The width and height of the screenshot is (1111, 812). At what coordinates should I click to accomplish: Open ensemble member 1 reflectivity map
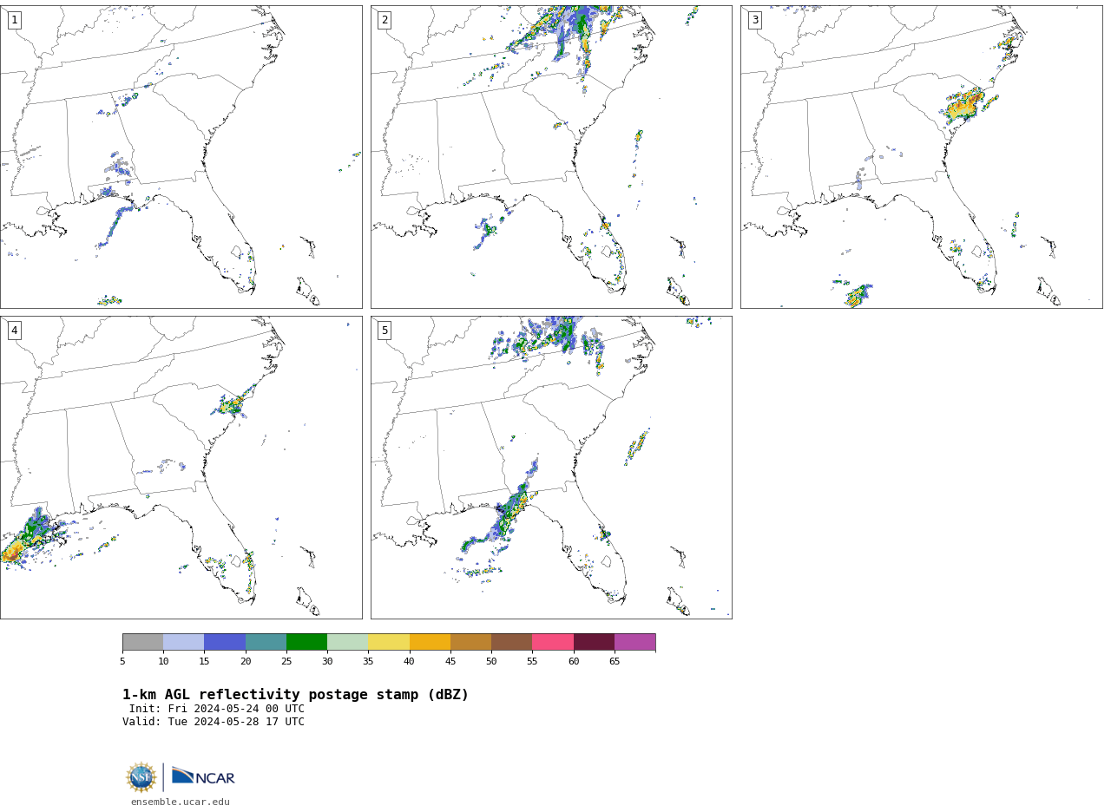pos(181,157)
